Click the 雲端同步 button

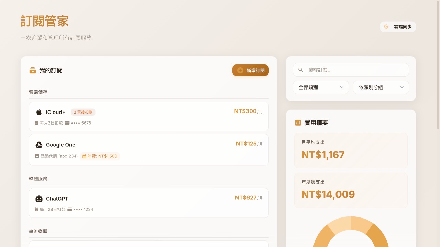398,27
